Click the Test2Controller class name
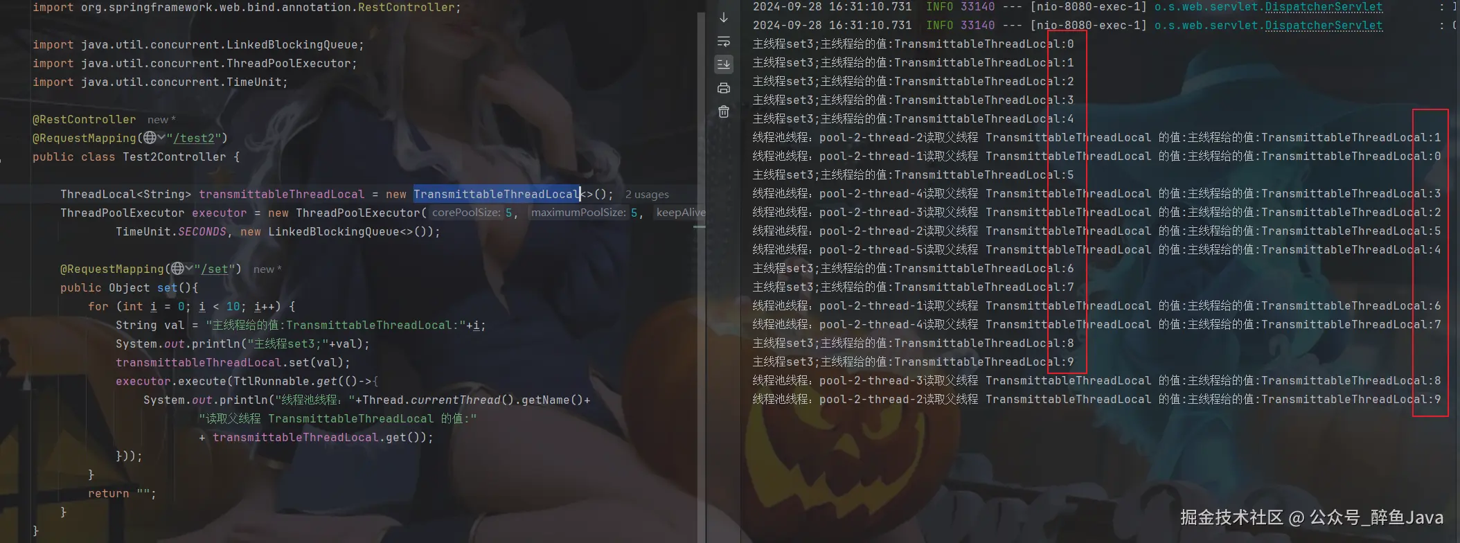Viewport: 1460px width, 543px height. (x=175, y=157)
